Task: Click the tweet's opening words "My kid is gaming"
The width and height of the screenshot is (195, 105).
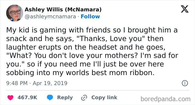Action: [36, 30]
